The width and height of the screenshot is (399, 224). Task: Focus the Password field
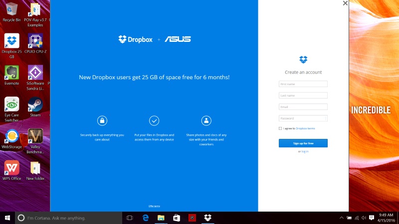click(x=303, y=118)
